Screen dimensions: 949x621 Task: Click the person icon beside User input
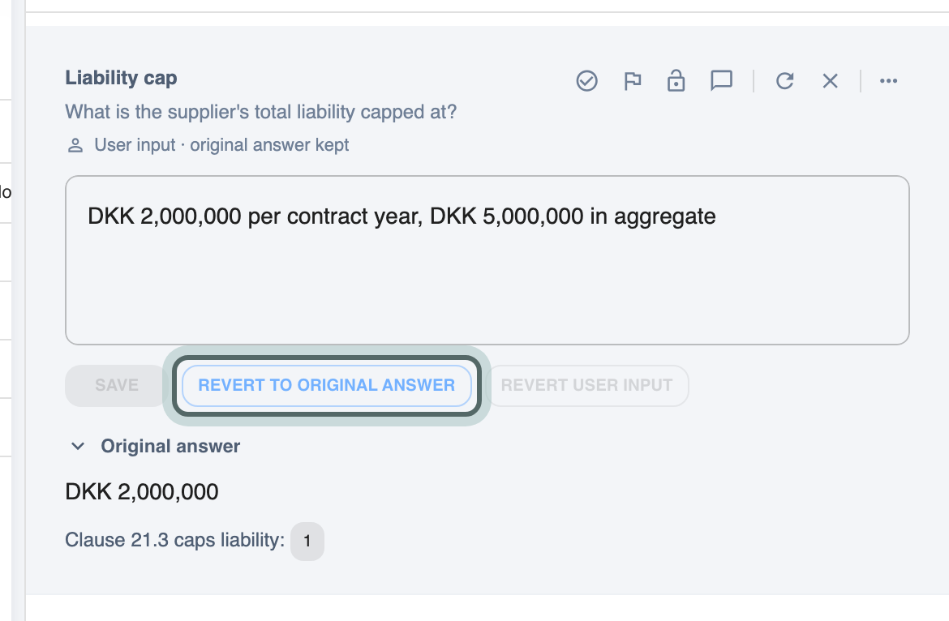75,146
